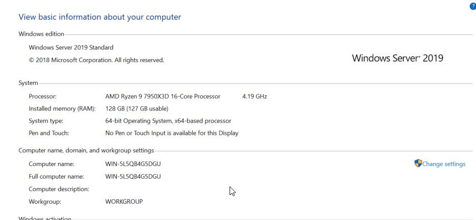This screenshot has width=476, height=220.
Task: Open the Change settings link
Action: pyautogui.click(x=444, y=164)
